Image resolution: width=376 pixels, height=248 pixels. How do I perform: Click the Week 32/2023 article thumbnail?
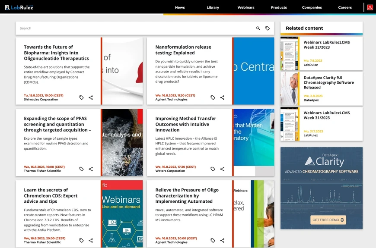tap(289, 53)
